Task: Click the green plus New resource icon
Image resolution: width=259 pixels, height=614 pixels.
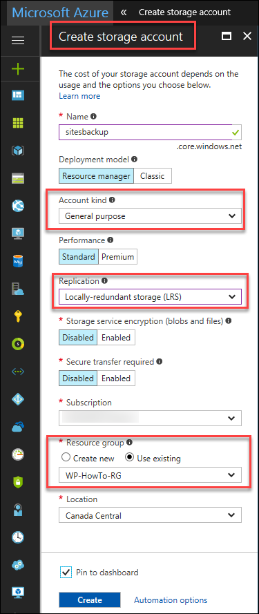Action: (18, 69)
